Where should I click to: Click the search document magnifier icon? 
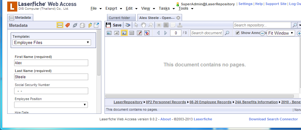coord(227,33)
